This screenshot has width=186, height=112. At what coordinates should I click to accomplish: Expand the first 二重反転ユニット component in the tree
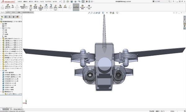(1, 41)
